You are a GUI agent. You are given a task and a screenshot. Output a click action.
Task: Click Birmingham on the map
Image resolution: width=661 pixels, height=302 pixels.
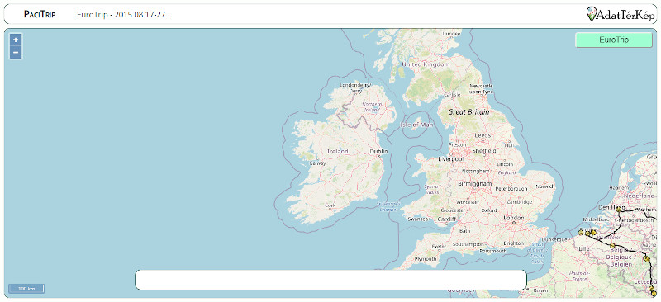pos(475,184)
